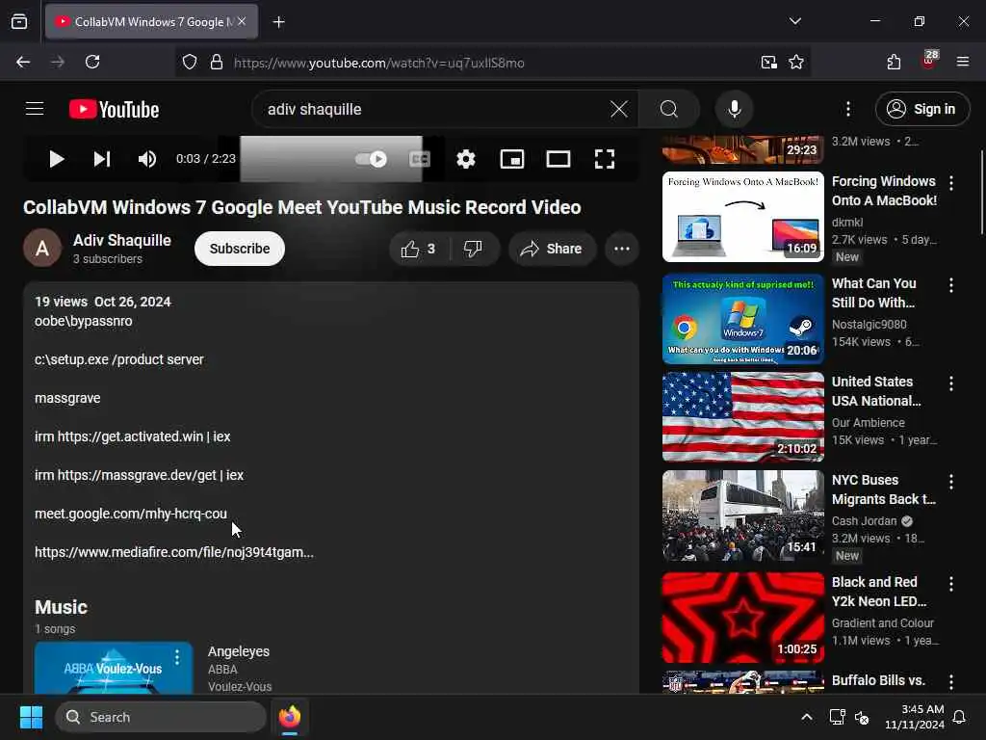The height and width of the screenshot is (740, 986).
Task: Click the taskbar Search box
Action: [x=161, y=717]
